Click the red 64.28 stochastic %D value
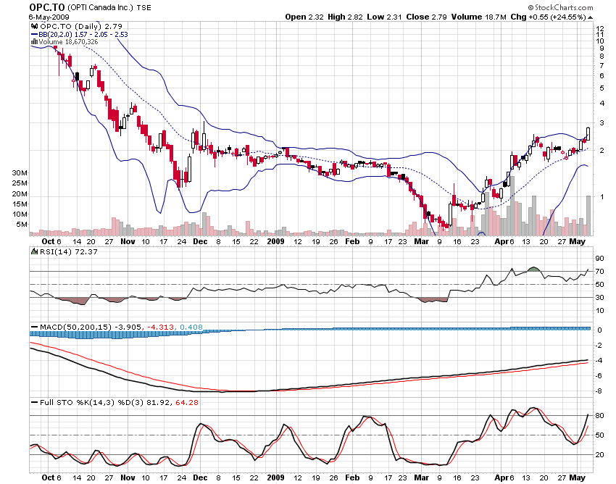The image size is (616, 484). [x=186, y=403]
